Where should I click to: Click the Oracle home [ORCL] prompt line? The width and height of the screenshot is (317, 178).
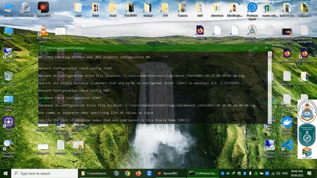(114, 120)
